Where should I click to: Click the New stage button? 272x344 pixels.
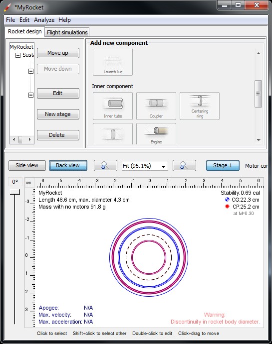tap(58, 114)
